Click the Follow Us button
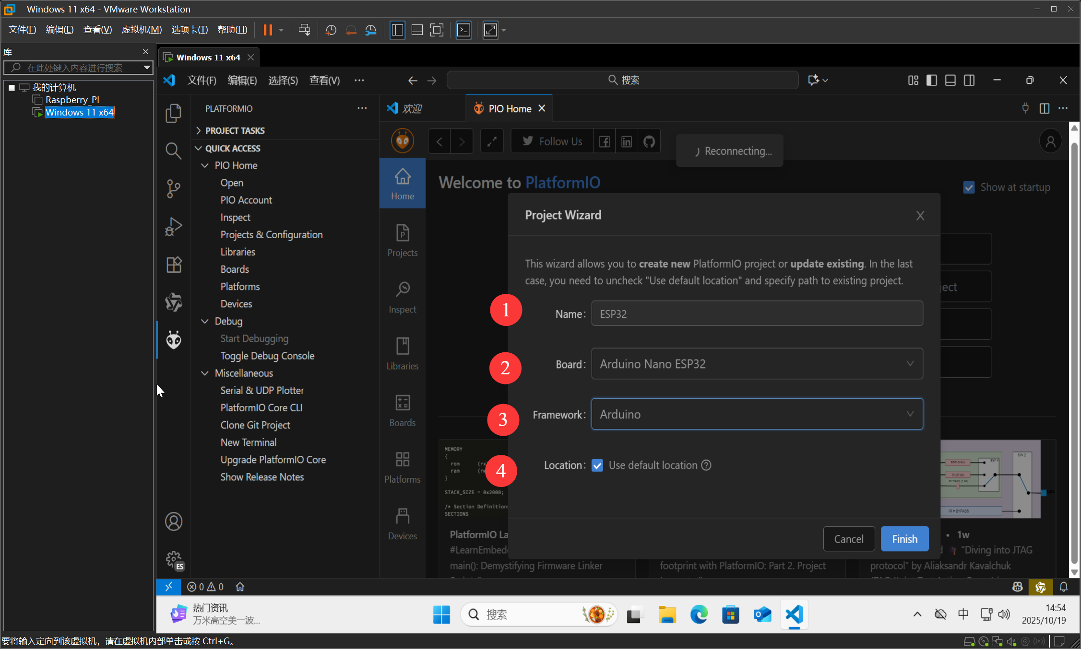The height and width of the screenshot is (649, 1081). (552, 141)
